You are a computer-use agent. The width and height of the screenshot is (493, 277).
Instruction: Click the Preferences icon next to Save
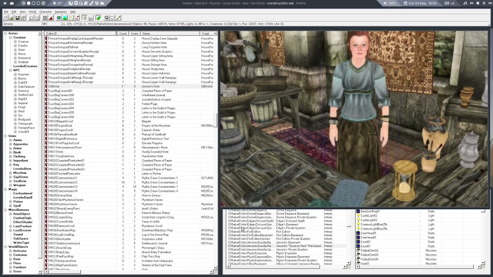pos(23,18)
